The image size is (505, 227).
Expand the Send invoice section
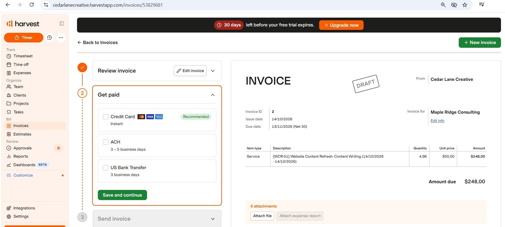tap(213, 219)
